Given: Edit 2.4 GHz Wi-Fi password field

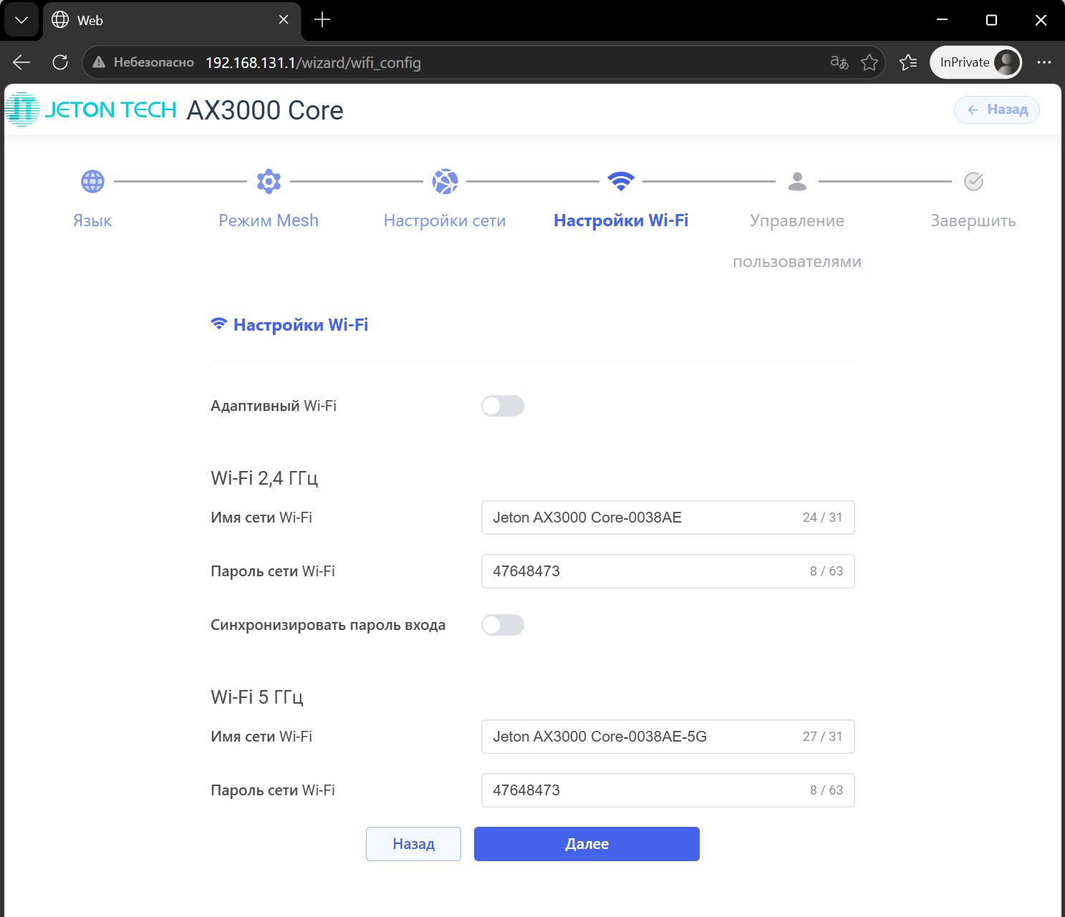Looking at the screenshot, I should [668, 571].
